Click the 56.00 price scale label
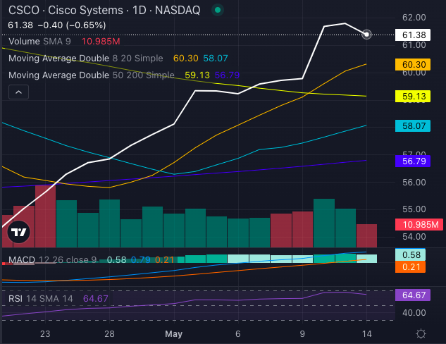This screenshot has width=446, height=344. (414, 183)
